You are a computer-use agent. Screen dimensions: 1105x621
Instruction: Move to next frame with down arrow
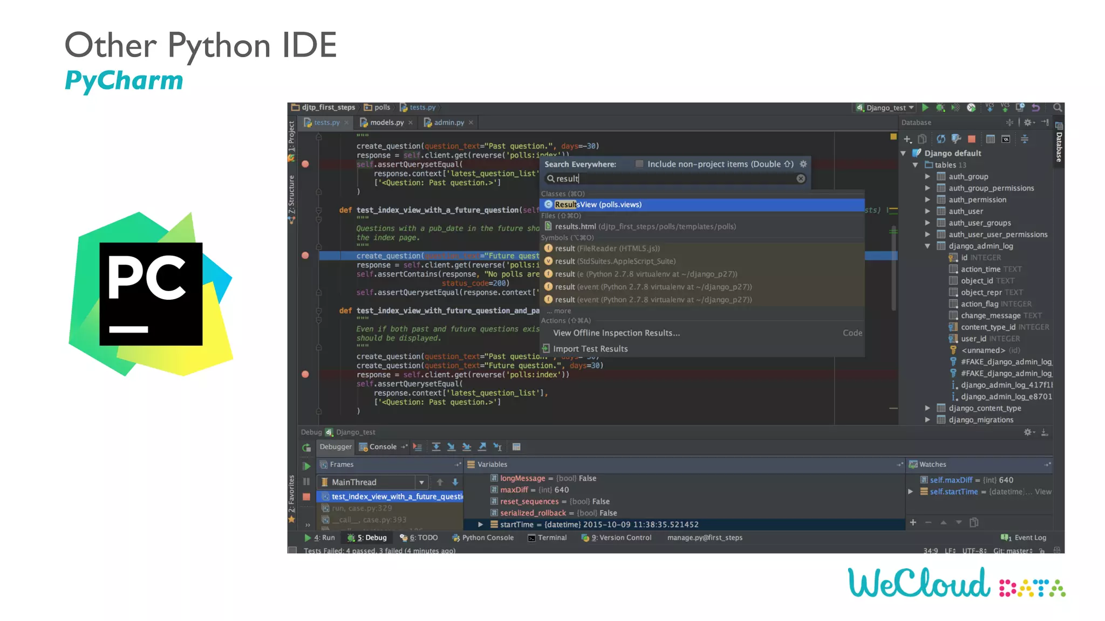pos(455,482)
